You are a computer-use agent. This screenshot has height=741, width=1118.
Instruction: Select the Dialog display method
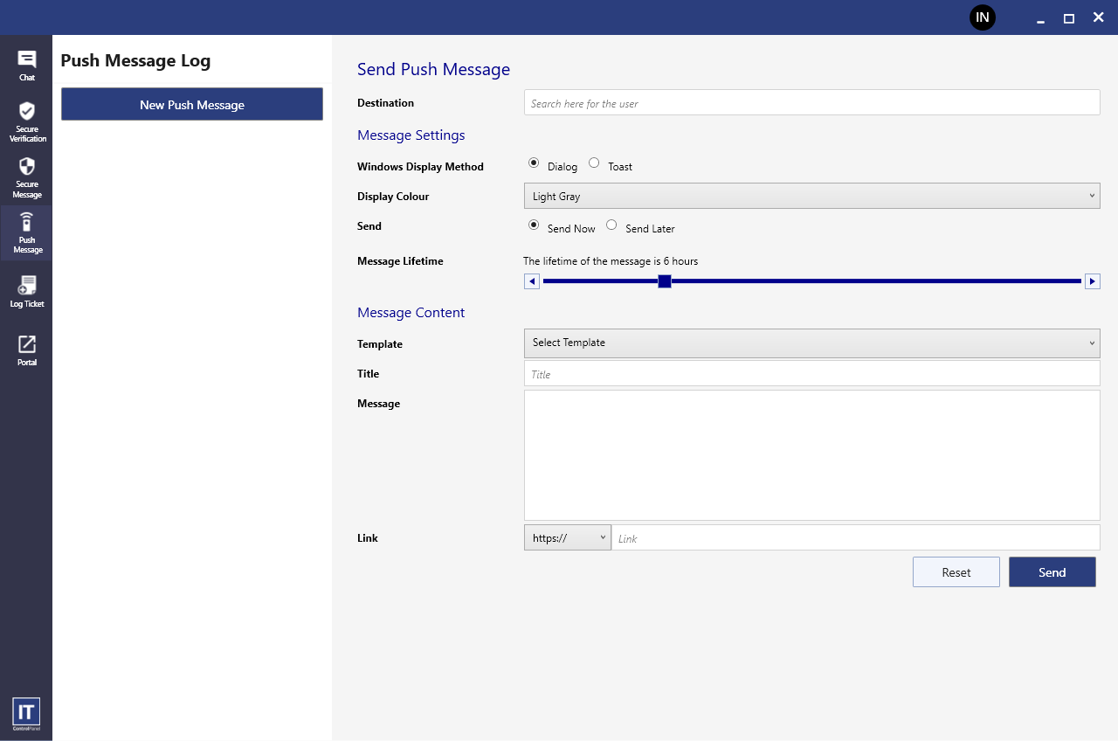(x=534, y=163)
